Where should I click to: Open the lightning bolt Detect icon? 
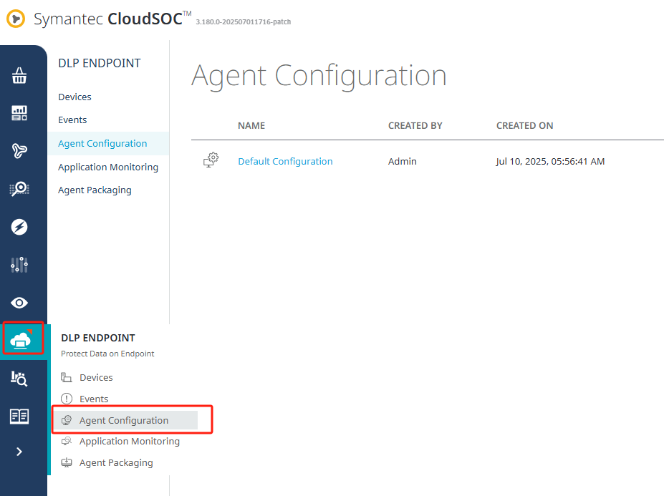19,227
